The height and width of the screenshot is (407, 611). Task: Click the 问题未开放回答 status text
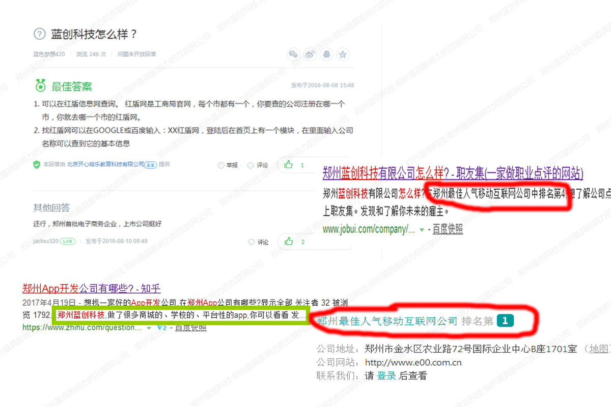click(137, 54)
